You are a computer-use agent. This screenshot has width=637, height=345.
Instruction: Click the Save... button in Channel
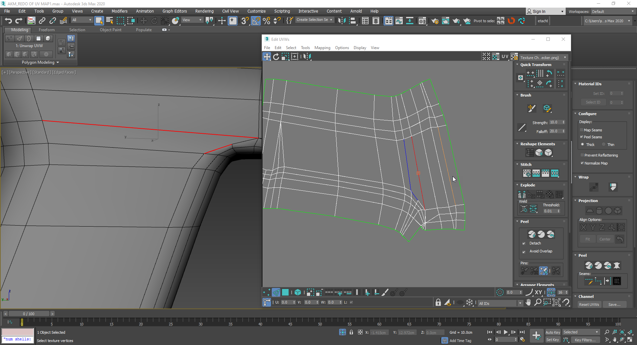pos(614,305)
